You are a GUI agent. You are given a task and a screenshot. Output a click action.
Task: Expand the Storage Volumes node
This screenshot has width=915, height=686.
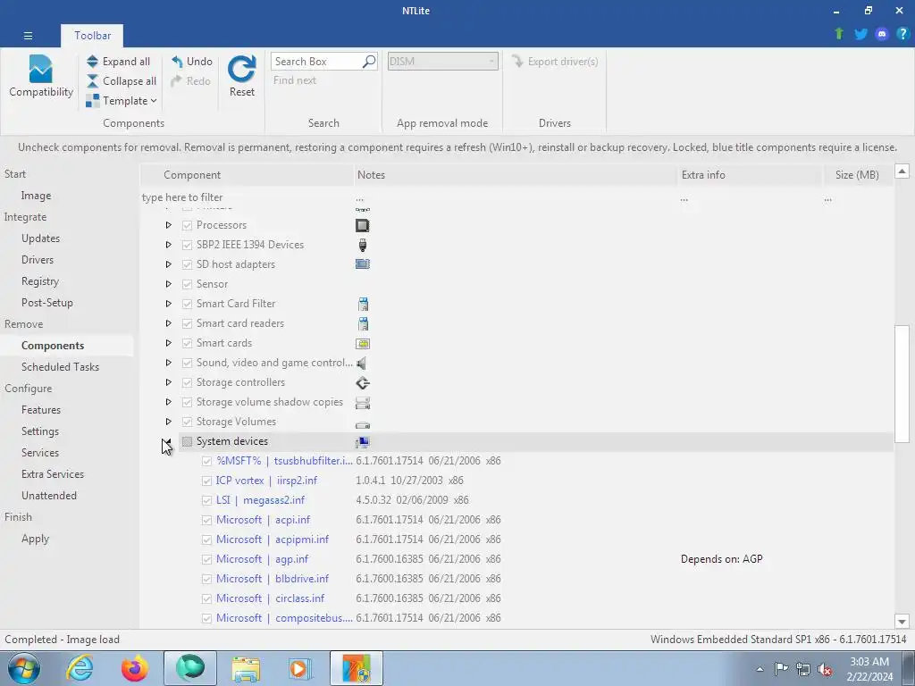(168, 422)
